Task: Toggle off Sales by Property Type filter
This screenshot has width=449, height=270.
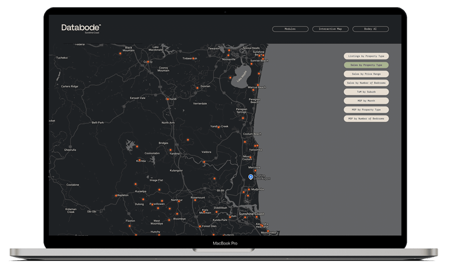Action: [366, 65]
